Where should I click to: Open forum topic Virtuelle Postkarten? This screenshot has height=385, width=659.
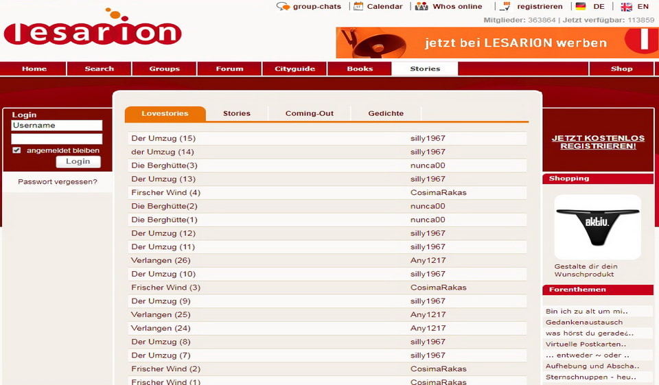[x=586, y=344]
